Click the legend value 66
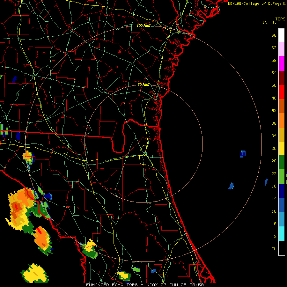 coord(274,35)
